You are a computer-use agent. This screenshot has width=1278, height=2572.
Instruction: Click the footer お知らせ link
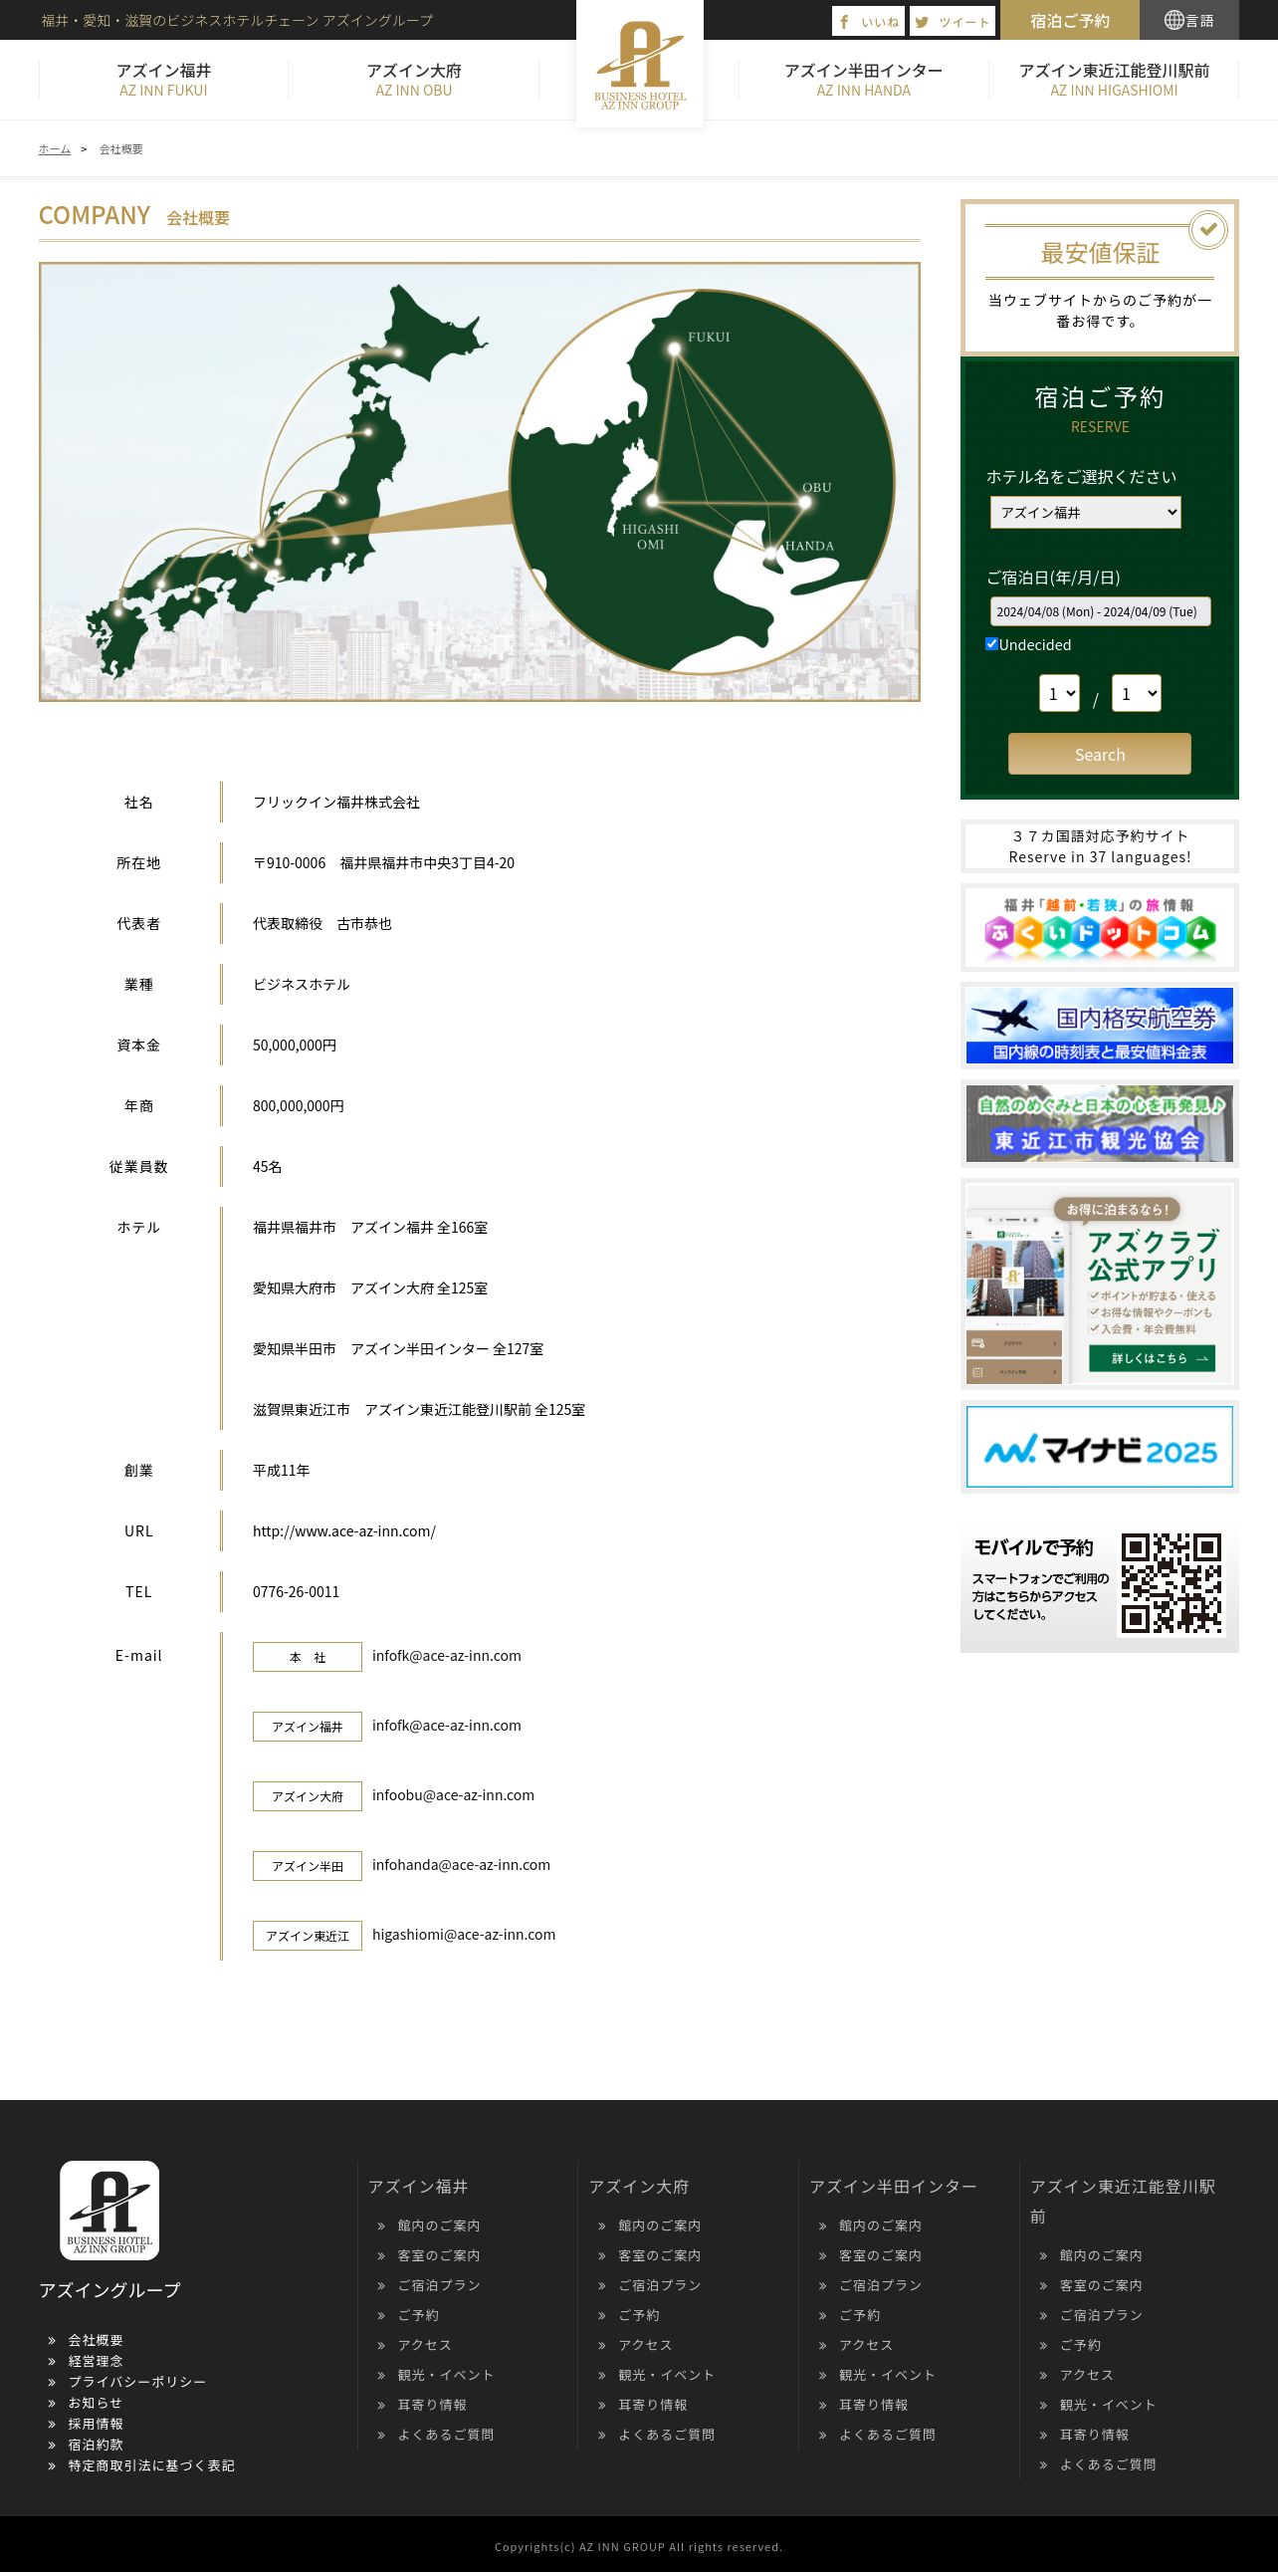coord(95,2404)
